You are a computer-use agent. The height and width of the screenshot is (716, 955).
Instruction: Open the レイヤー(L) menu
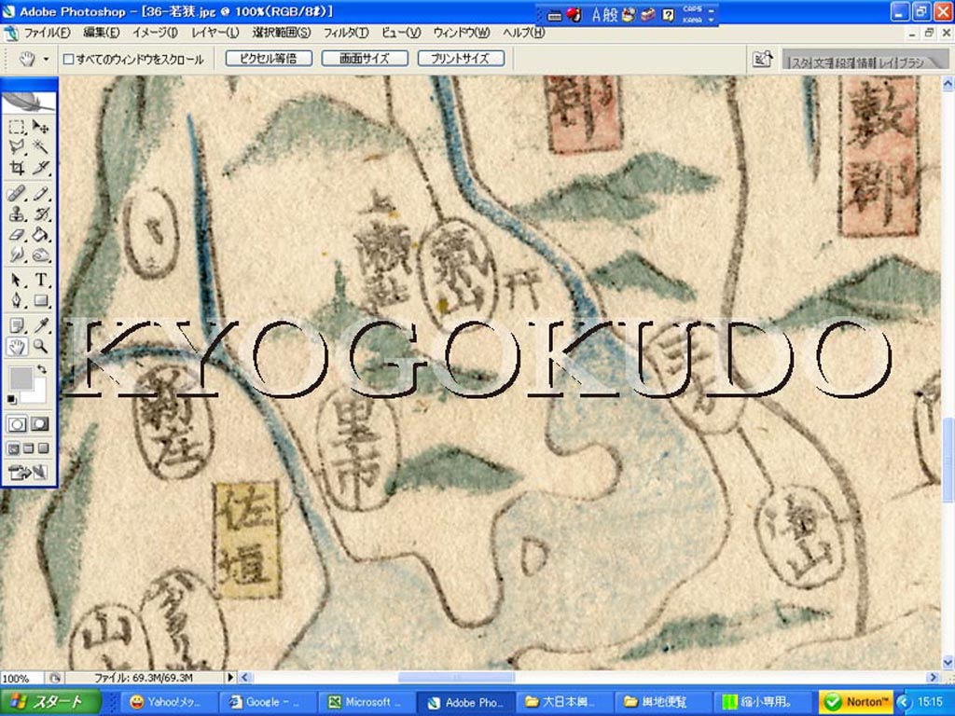point(215,33)
